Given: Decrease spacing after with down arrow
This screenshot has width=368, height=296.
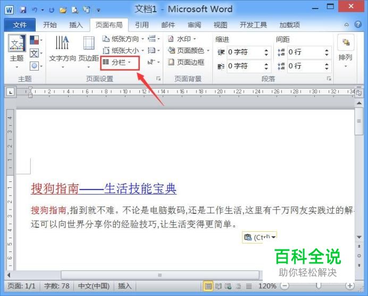Looking at the screenshot, I should (x=327, y=68).
